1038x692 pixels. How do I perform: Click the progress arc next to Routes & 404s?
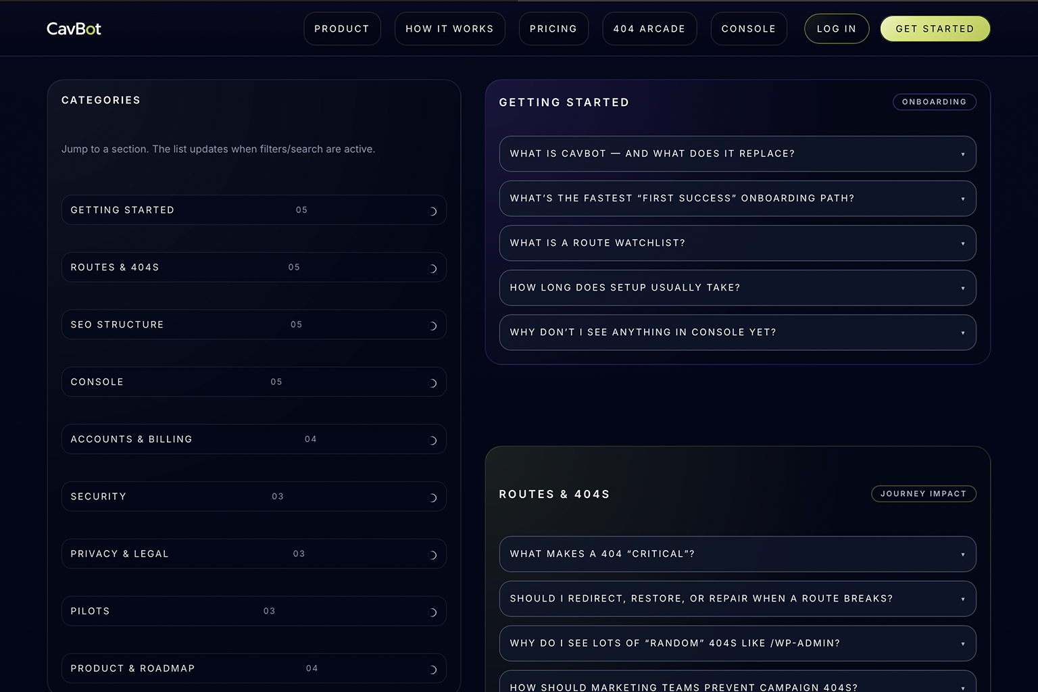click(433, 267)
